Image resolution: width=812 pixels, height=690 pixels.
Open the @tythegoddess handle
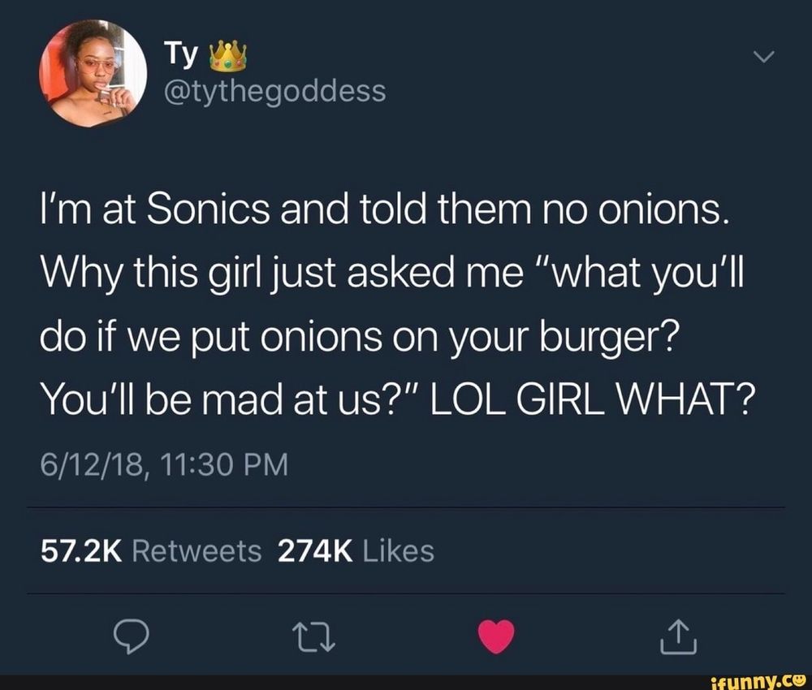click(275, 91)
